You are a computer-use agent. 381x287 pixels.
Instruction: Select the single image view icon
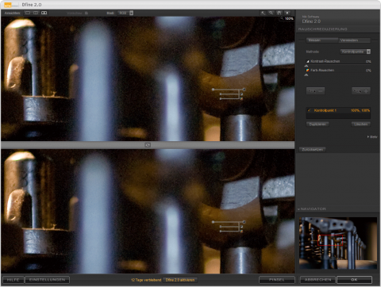pyautogui.click(x=28, y=13)
